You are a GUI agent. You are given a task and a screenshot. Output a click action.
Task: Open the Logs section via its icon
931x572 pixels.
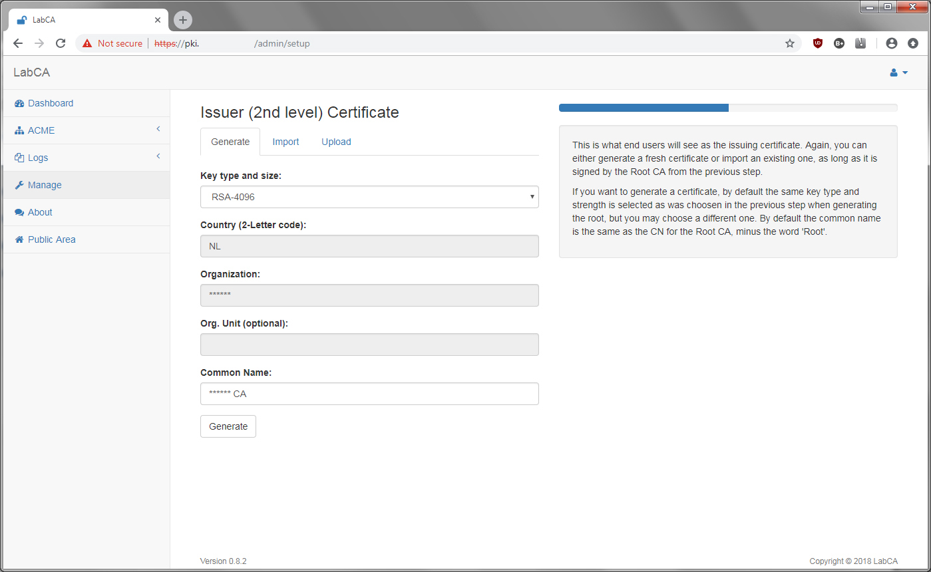[x=18, y=158]
